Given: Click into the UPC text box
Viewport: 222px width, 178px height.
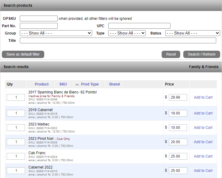Looking at the screenshot, I should (139, 26).
